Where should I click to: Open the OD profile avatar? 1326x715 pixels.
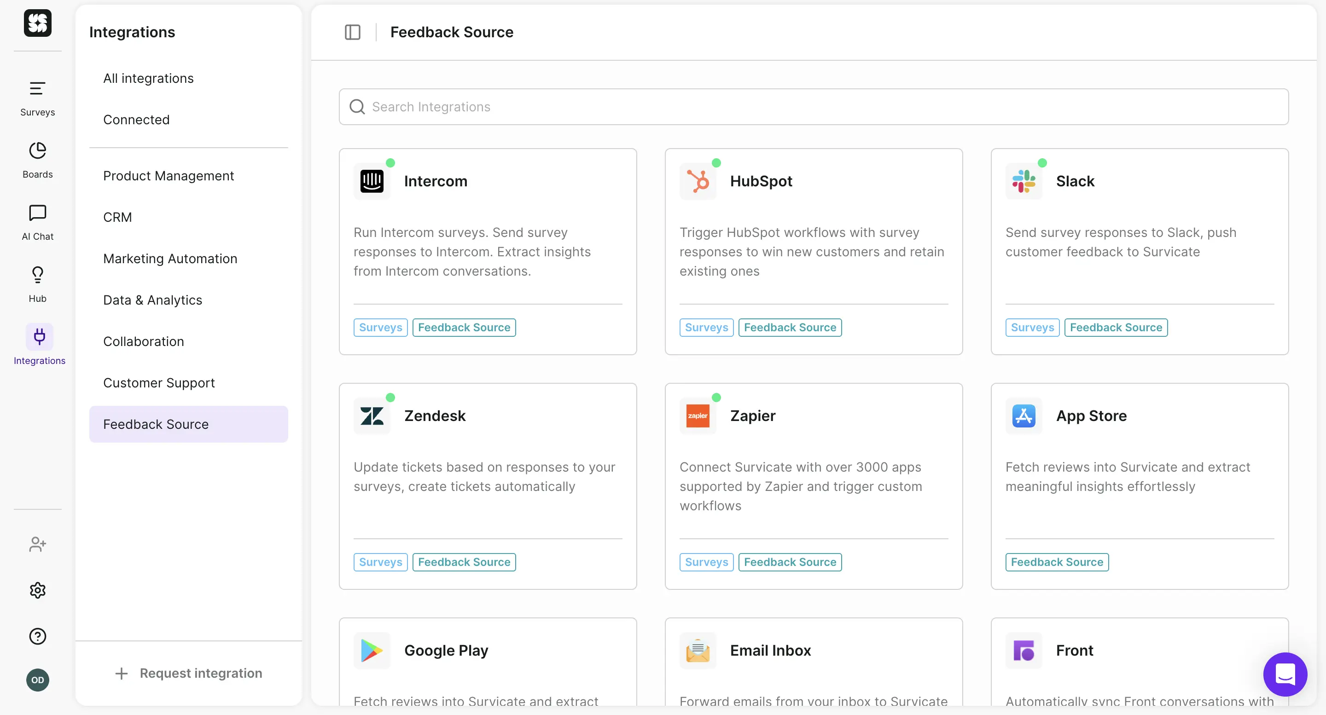click(x=37, y=680)
